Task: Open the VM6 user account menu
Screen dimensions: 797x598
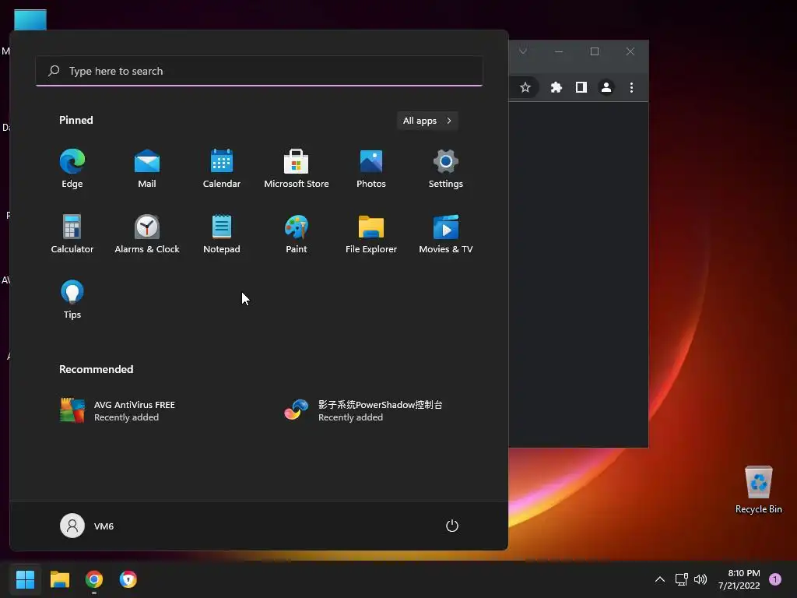Action: click(87, 526)
